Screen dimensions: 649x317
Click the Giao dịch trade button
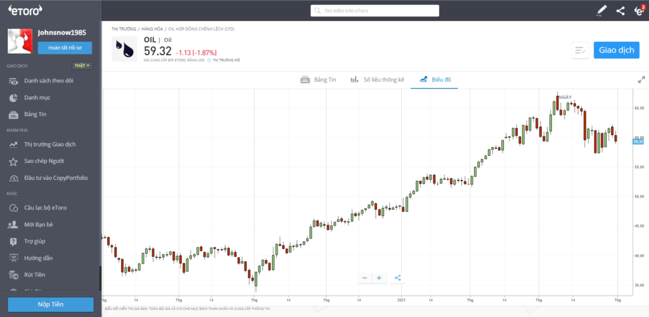[x=616, y=50]
